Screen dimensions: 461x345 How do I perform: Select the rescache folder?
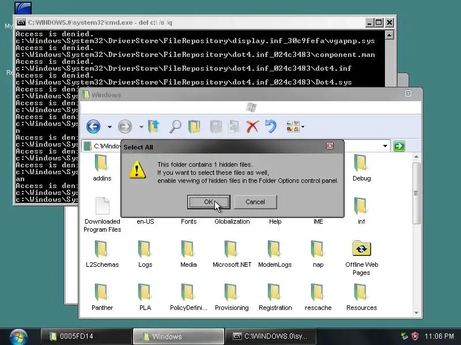click(318, 297)
